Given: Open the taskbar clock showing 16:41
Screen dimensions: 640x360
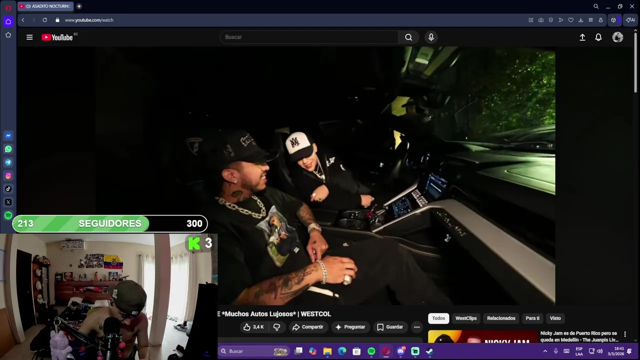Looking at the screenshot, I should (x=615, y=351).
